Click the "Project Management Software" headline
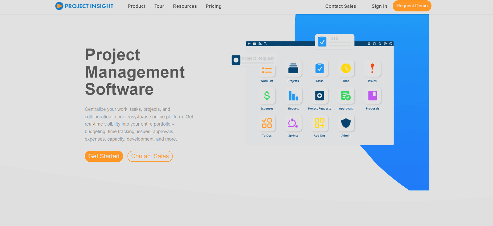The height and width of the screenshot is (226, 493). [x=135, y=72]
